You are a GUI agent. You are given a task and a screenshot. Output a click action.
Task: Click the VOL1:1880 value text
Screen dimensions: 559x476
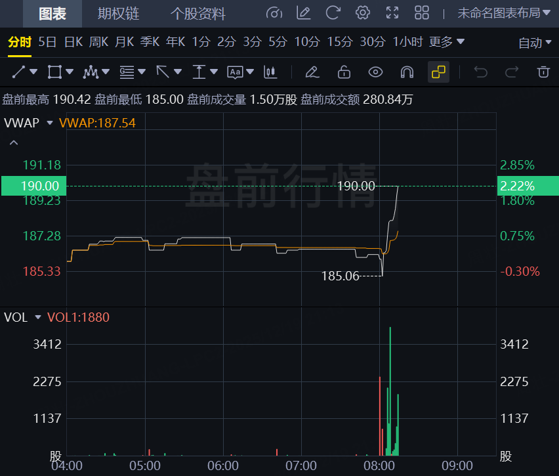[x=78, y=317]
